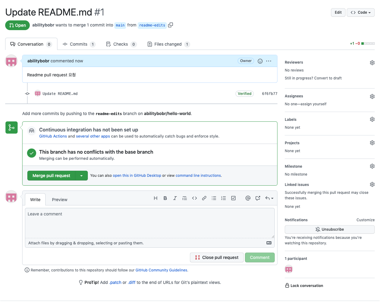Insert code formatting in comment editor
The image size is (382, 304).
[194, 198]
